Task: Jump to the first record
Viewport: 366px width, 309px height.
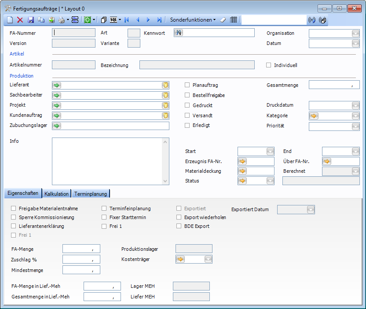Action: coord(127,20)
